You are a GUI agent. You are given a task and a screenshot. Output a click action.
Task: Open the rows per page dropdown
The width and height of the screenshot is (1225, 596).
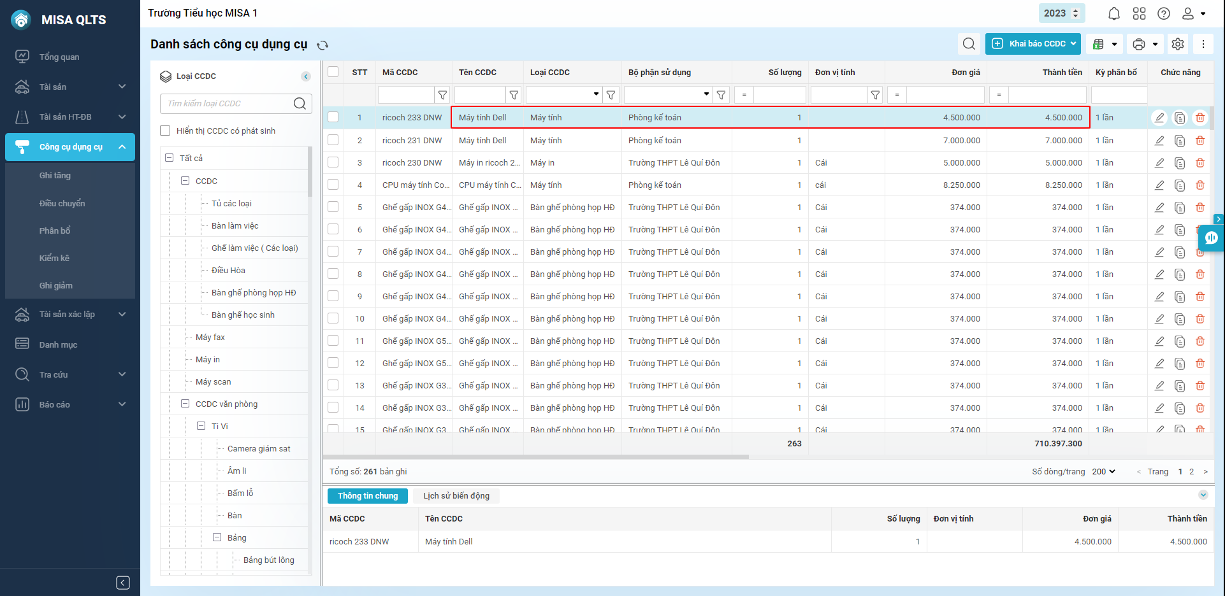coord(1103,472)
